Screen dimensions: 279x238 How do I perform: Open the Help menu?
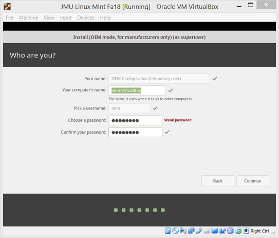[105, 17]
